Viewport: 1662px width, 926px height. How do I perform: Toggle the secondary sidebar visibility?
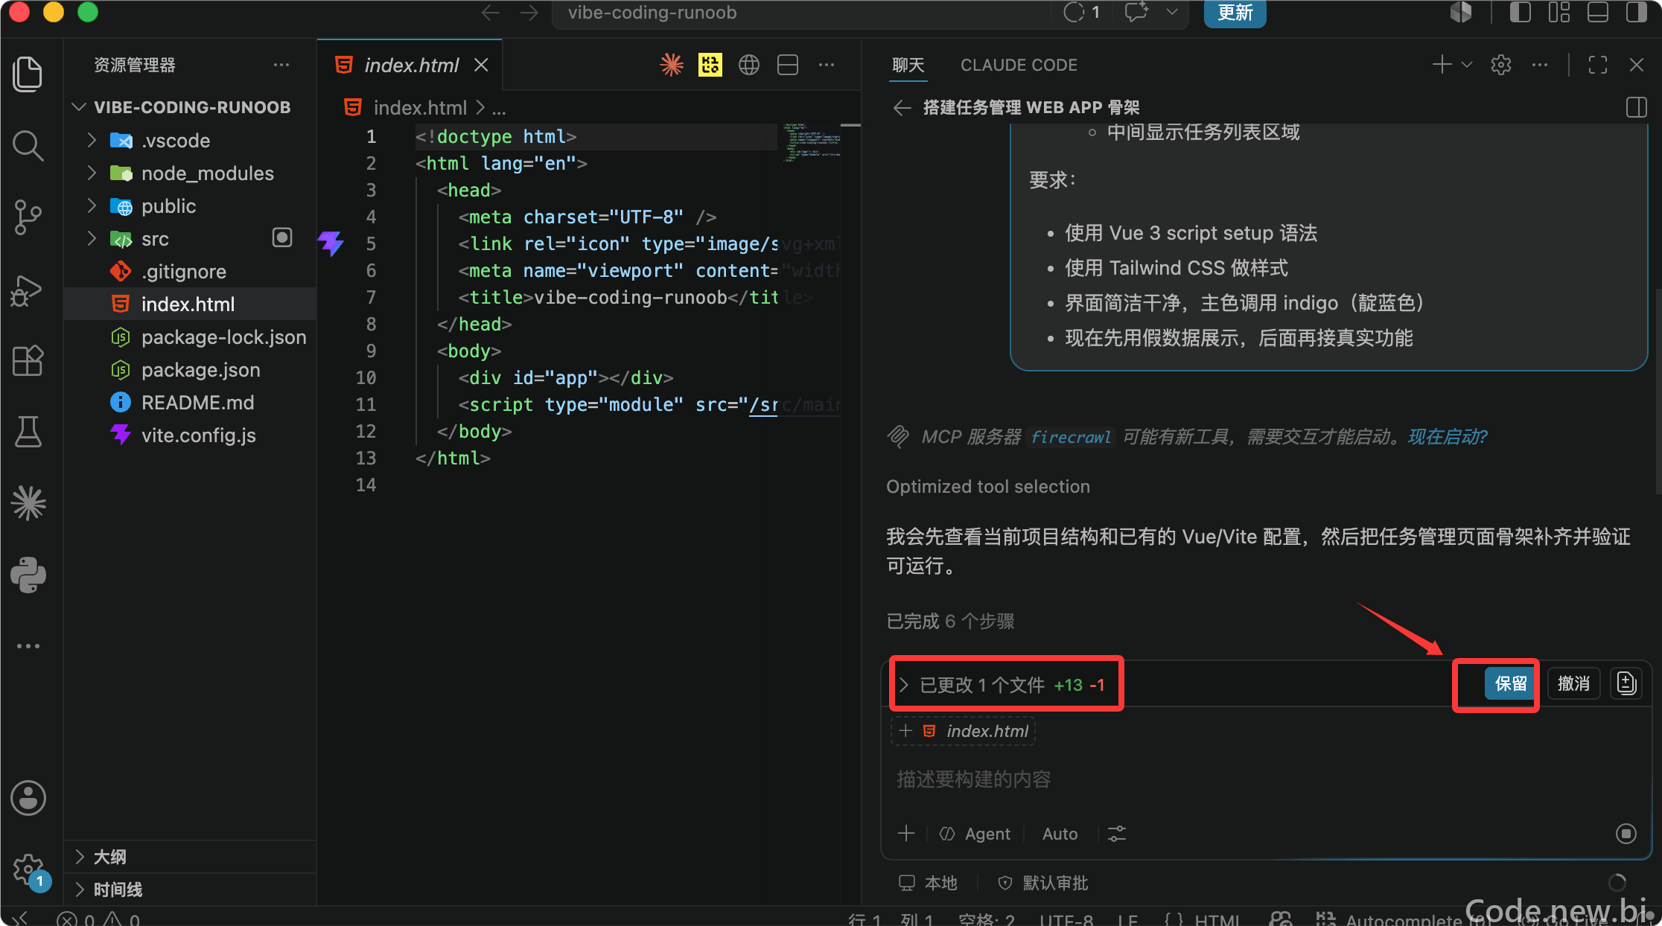(1637, 13)
